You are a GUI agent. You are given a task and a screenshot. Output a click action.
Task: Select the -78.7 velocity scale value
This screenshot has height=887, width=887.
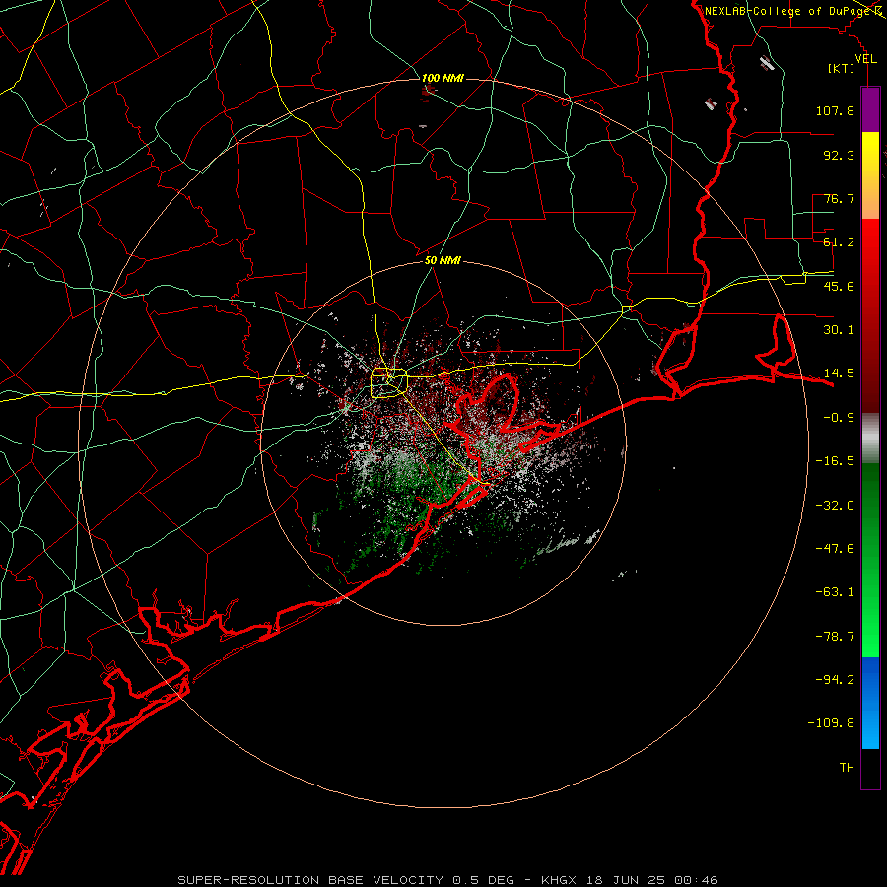pos(835,637)
